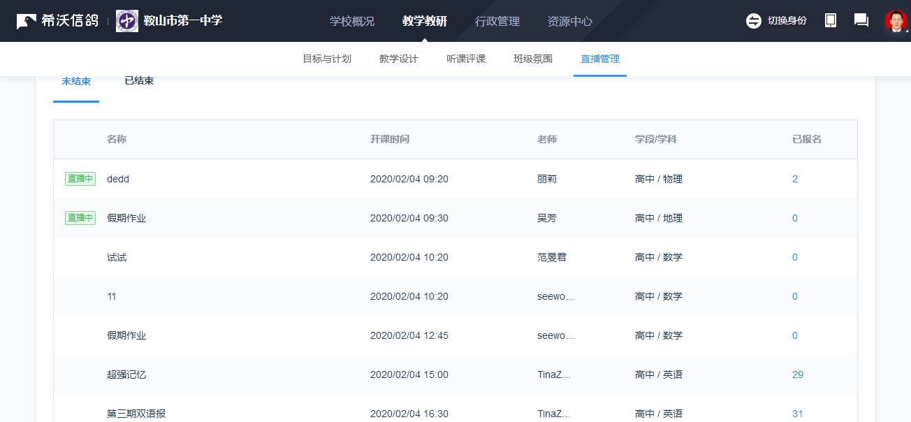911x422 pixels.
Task: Switch to the 班级氛围 tab
Action: point(533,59)
